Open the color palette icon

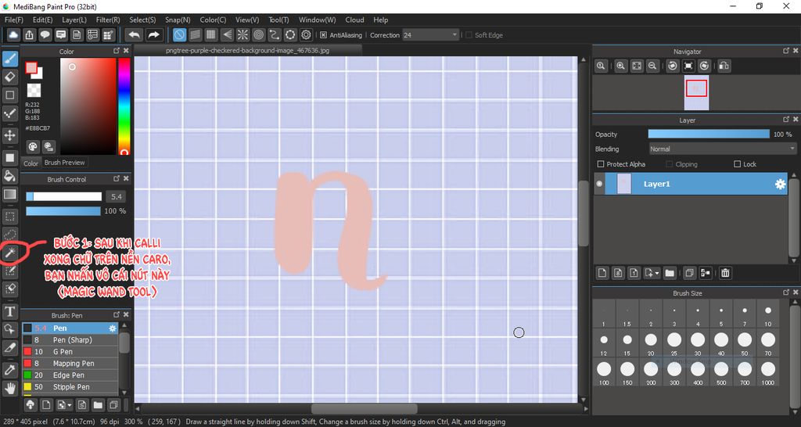[33, 147]
